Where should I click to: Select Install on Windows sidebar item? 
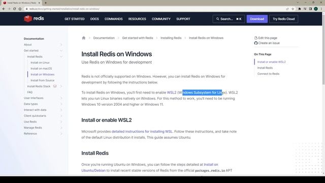(43, 74)
